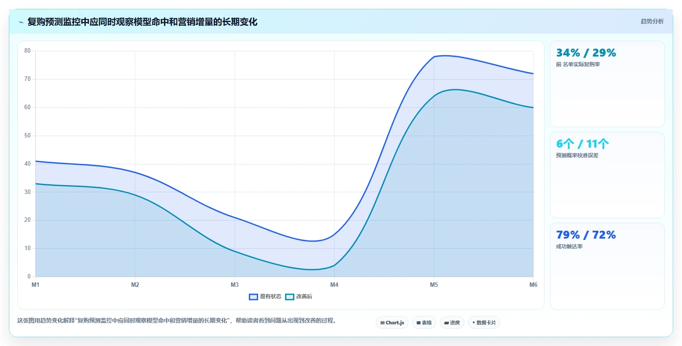Click the 改善后 line point at M6

coord(533,107)
